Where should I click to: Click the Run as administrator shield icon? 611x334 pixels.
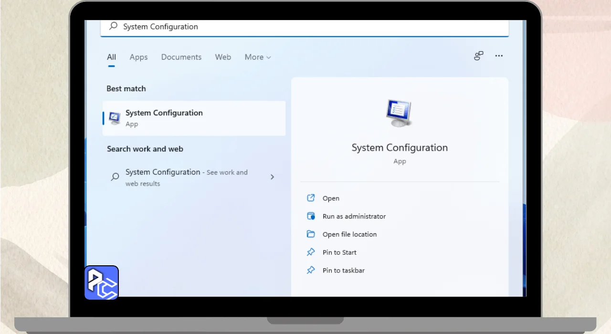(311, 216)
